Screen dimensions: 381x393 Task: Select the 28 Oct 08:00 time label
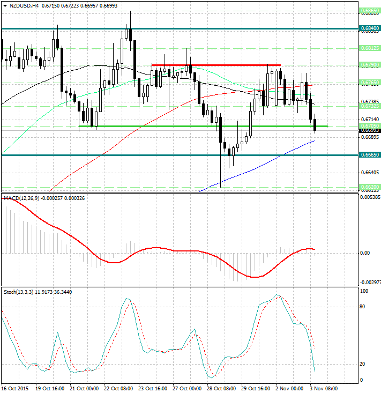pyautogui.click(x=221, y=389)
